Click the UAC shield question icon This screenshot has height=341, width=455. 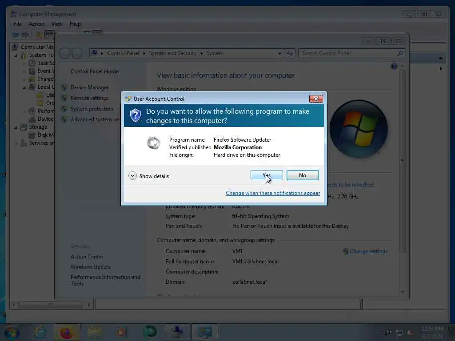(x=135, y=115)
